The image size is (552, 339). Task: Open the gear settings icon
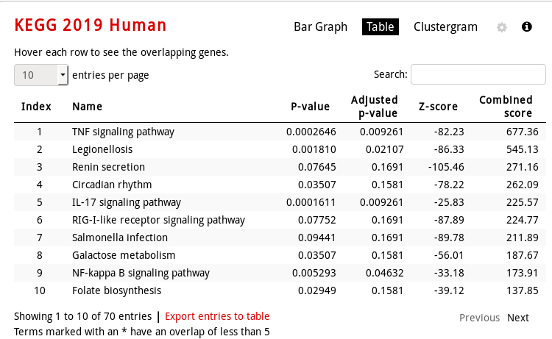coord(502,27)
